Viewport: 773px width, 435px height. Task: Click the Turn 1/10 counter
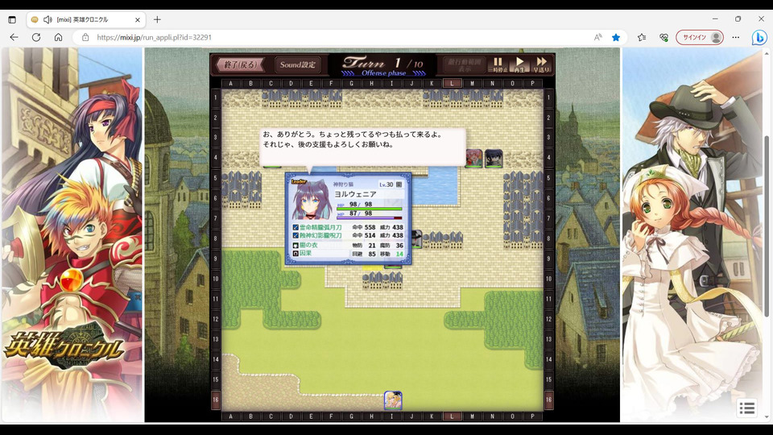tap(383, 63)
